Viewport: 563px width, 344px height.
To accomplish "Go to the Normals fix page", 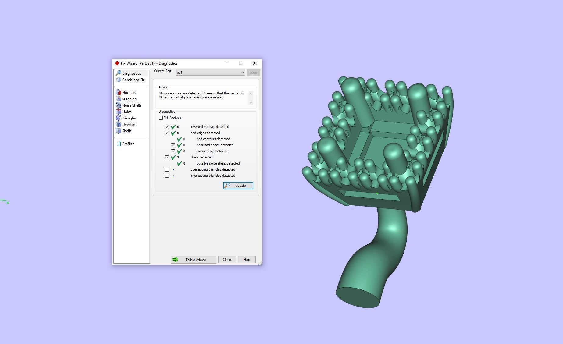I will point(129,93).
